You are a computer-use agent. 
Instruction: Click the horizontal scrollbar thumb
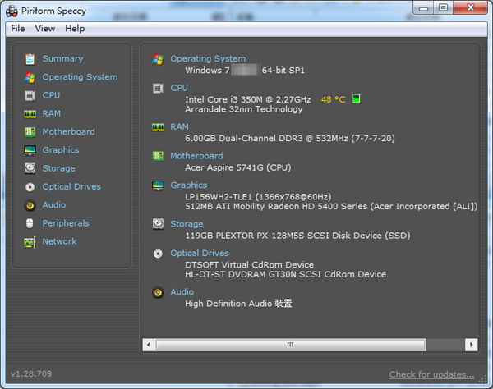[289, 345]
